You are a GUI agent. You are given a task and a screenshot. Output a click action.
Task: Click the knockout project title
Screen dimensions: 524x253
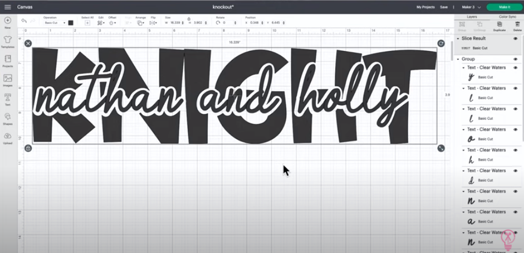[222, 7]
